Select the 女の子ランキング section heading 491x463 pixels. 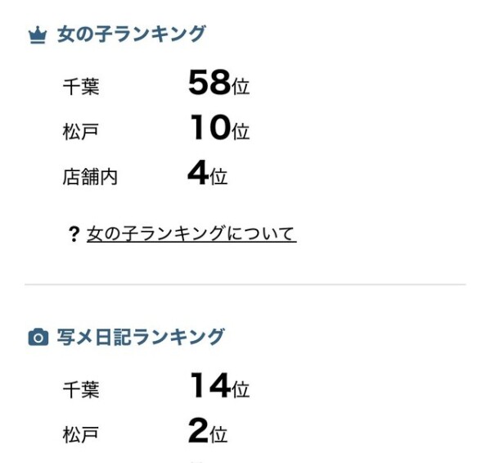point(131,34)
